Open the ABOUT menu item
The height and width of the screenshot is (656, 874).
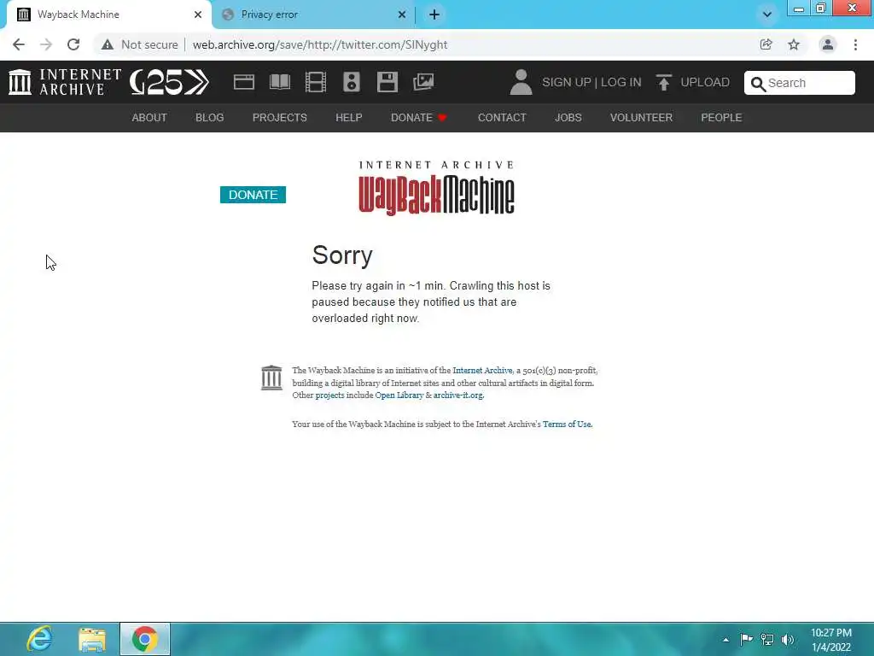(x=149, y=118)
